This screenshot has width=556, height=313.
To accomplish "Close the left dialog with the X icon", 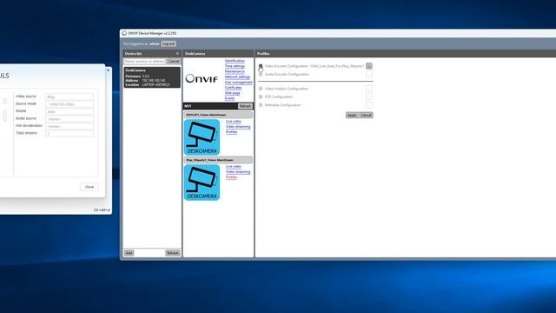I will [108, 70].
